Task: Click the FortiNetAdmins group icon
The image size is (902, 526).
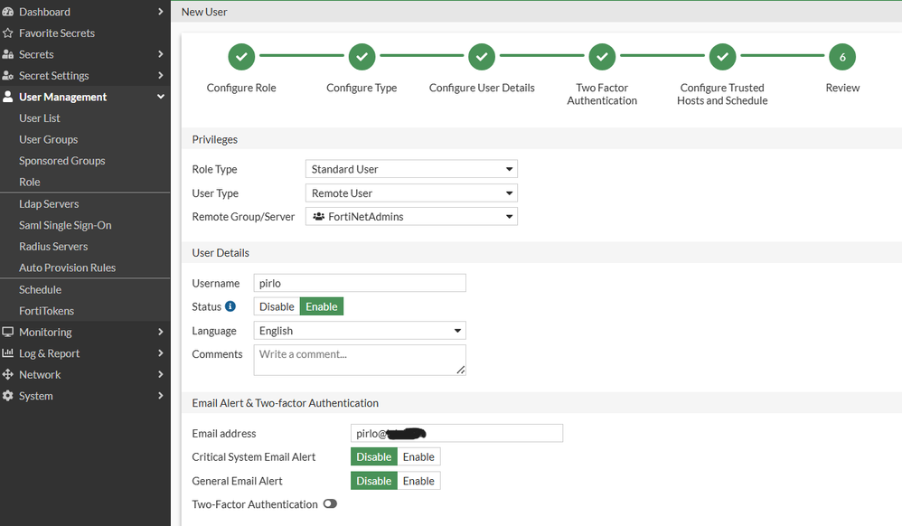Action: [319, 216]
